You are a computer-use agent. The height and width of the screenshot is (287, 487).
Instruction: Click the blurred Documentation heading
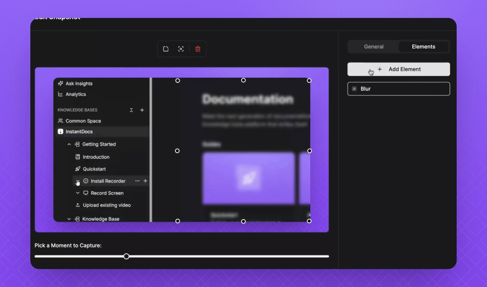click(247, 99)
